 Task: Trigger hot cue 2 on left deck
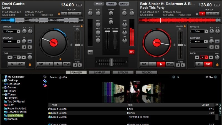pyautogui.click(x=71, y=14)
